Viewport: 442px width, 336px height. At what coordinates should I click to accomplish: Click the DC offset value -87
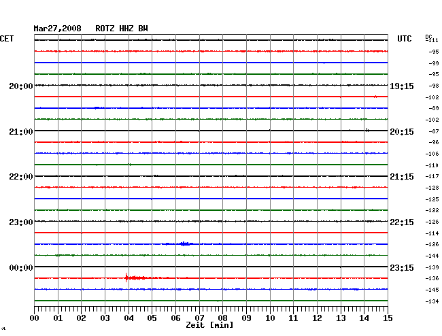434,131
